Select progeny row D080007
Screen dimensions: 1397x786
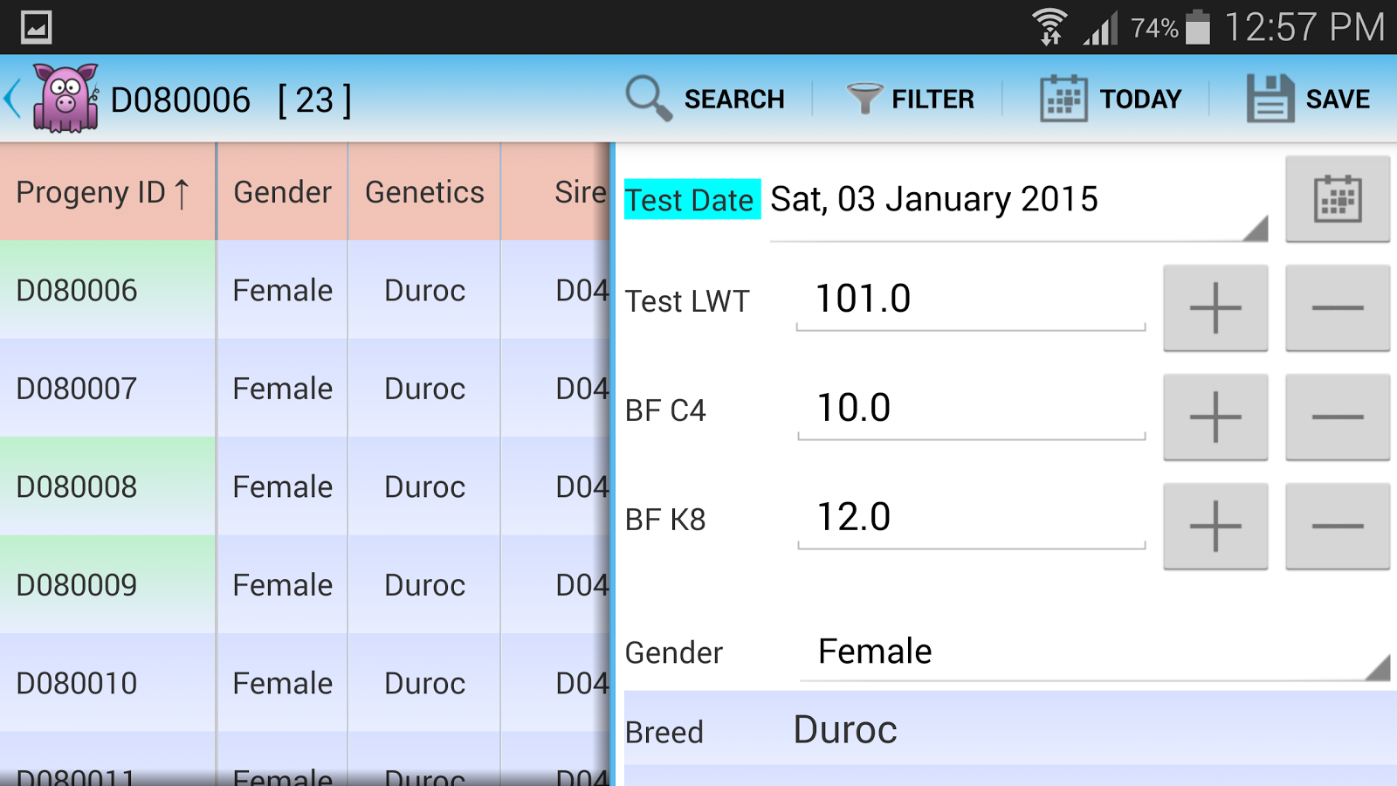(x=107, y=388)
